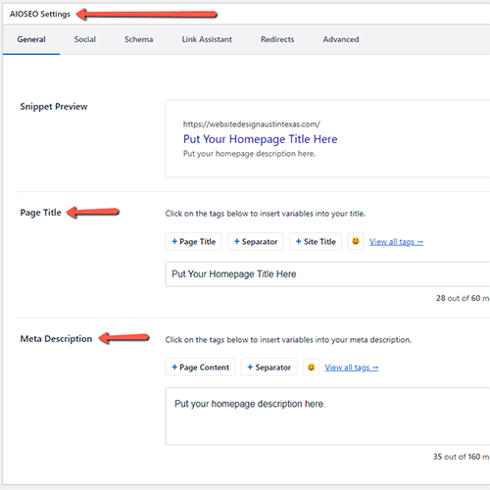Image resolution: width=490 pixels, height=490 pixels.
Task: Add Separator tag in Meta Description section
Action: point(269,367)
